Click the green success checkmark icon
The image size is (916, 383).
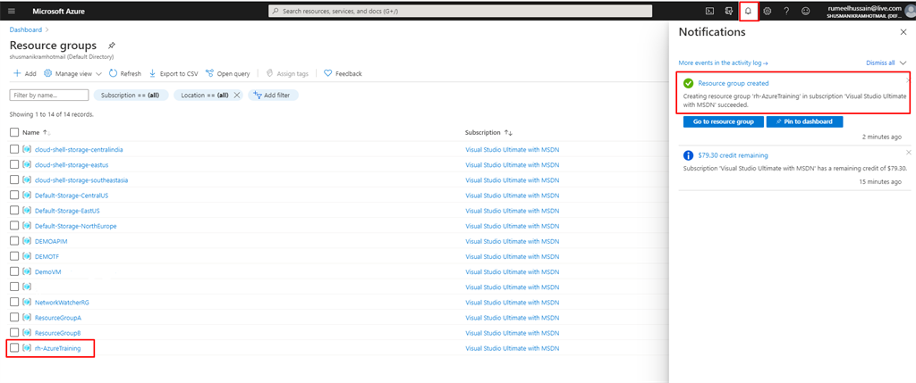688,83
